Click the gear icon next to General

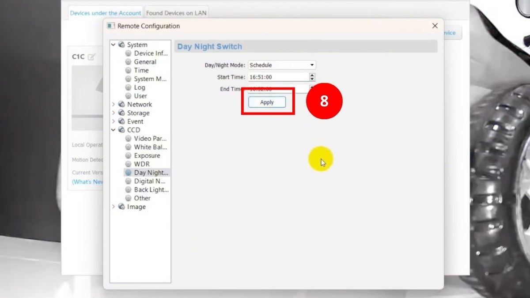coord(129,62)
